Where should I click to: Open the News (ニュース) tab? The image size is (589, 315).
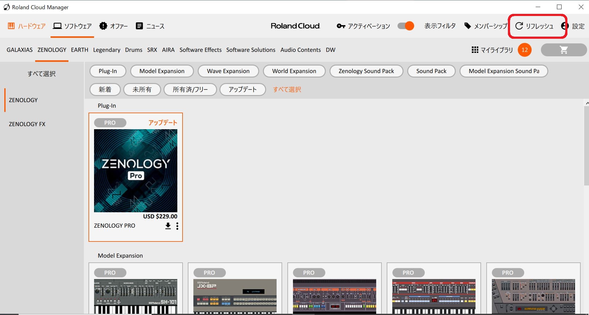click(150, 26)
